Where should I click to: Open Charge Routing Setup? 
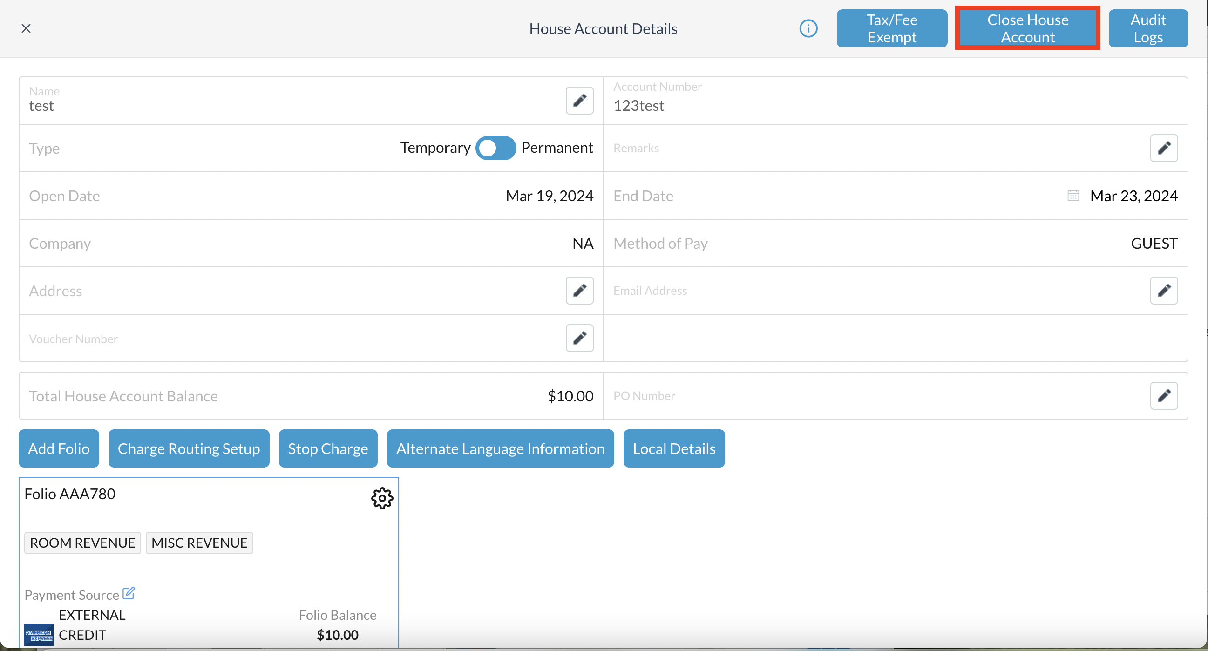[189, 448]
